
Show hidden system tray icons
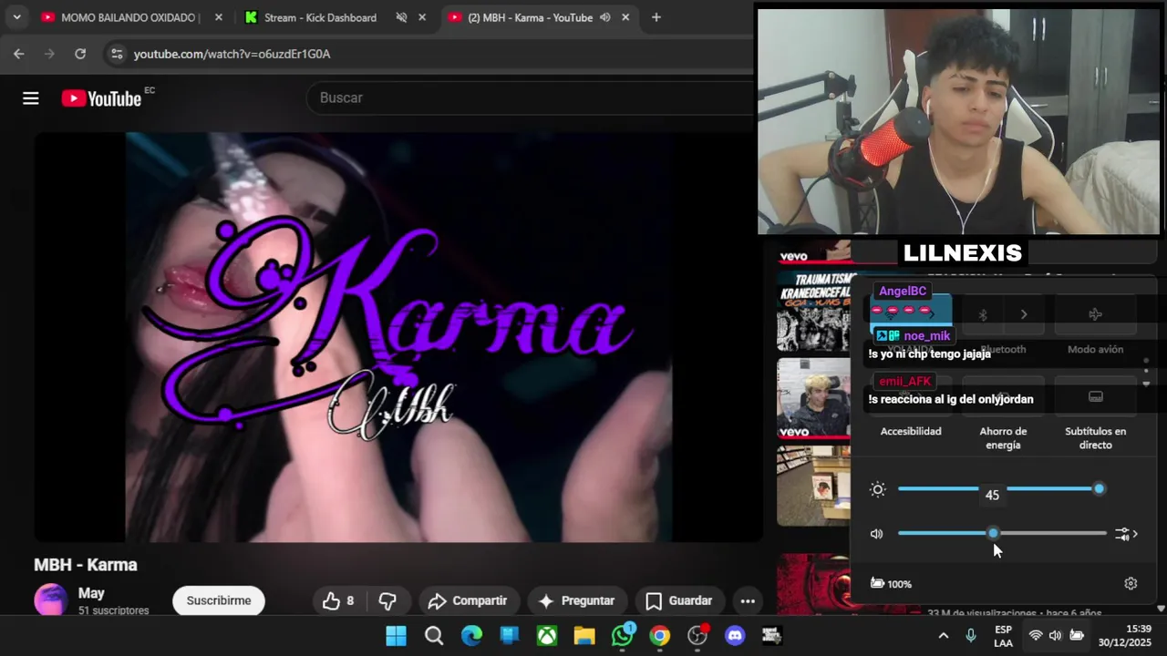pyautogui.click(x=943, y=636)
